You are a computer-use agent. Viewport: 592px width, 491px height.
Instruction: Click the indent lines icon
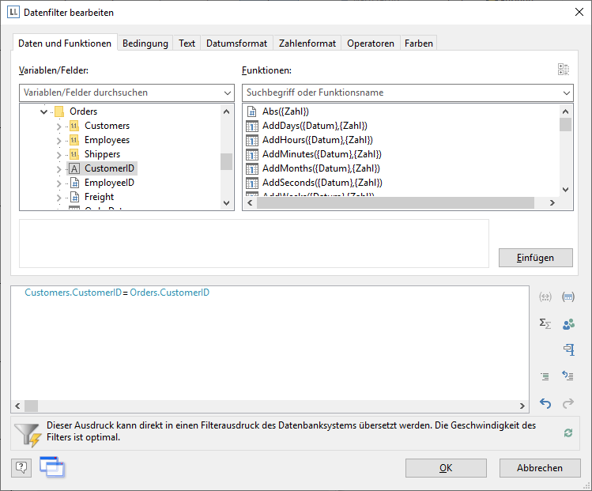pos(545,376)
